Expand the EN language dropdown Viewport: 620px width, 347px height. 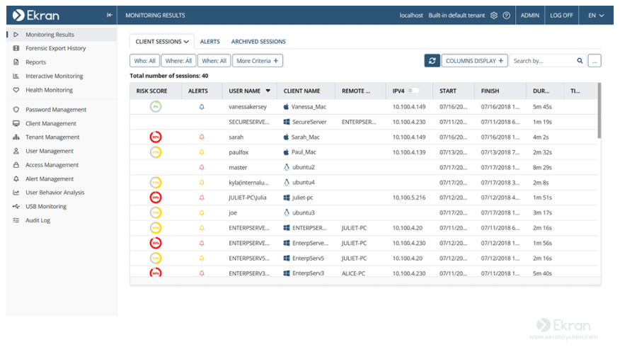pyautogui.click(x=596, y=15)
